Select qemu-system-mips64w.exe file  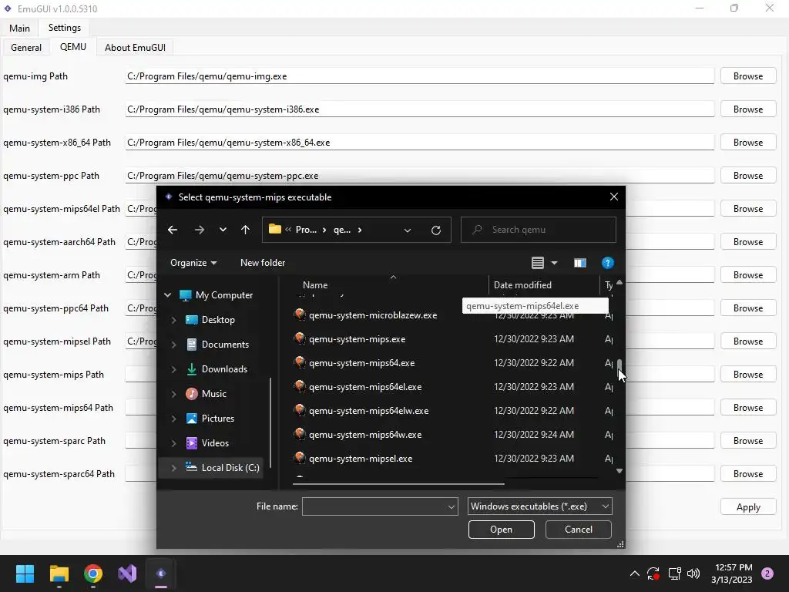[x=365, y=435]
